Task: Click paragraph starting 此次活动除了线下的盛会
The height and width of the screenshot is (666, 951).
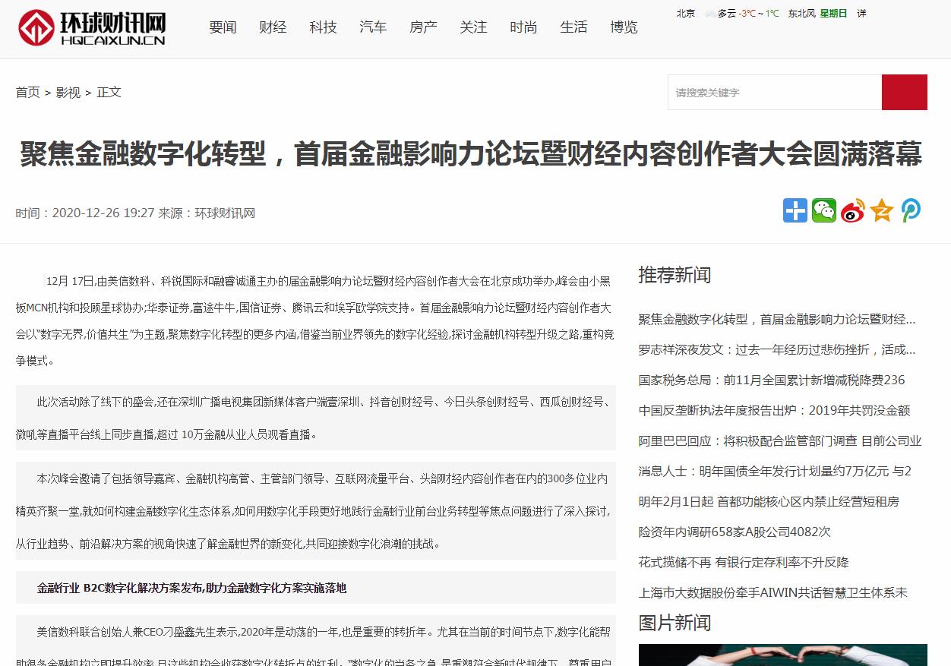Action: tap(316, 418)
